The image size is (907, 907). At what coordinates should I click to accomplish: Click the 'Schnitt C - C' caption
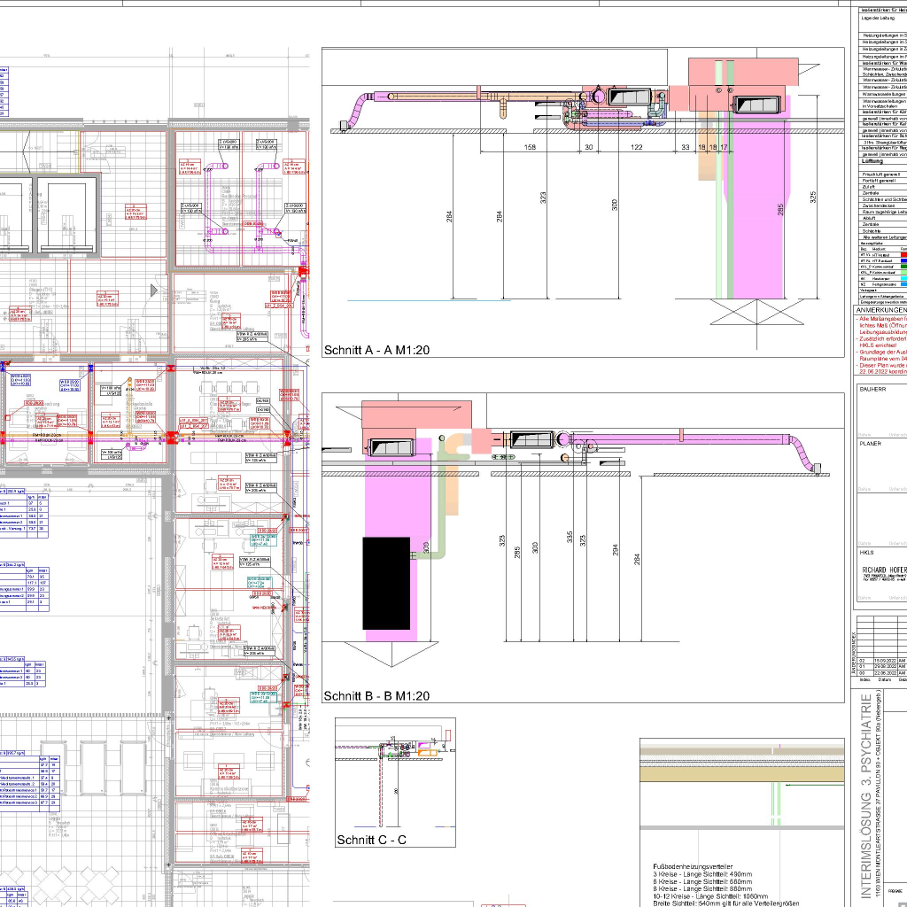coord(371,840)
